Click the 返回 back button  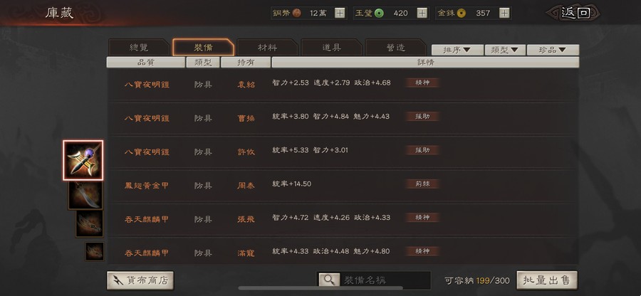coord(575,13)
